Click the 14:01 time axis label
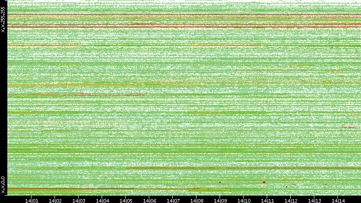 point(31,201)
